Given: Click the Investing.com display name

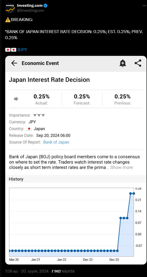Looking at the screenshot, I should tap(30, 6).
